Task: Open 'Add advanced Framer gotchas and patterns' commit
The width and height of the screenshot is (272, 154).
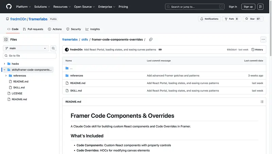Action: click(x=173, y=75)
